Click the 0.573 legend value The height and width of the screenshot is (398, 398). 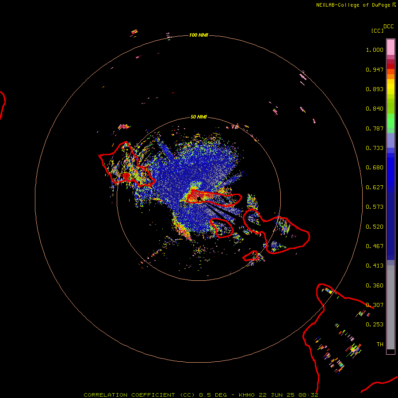click(375, 207)
